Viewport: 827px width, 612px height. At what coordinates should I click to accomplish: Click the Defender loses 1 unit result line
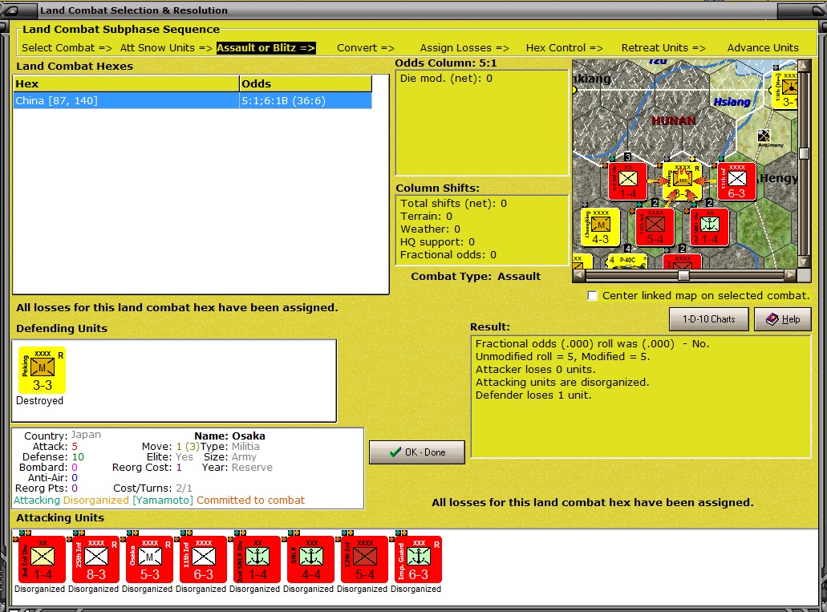pos(533,395)
